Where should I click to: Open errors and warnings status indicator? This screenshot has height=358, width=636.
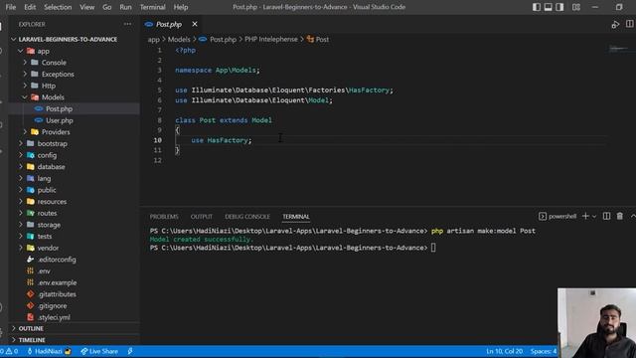pos(9,351)
